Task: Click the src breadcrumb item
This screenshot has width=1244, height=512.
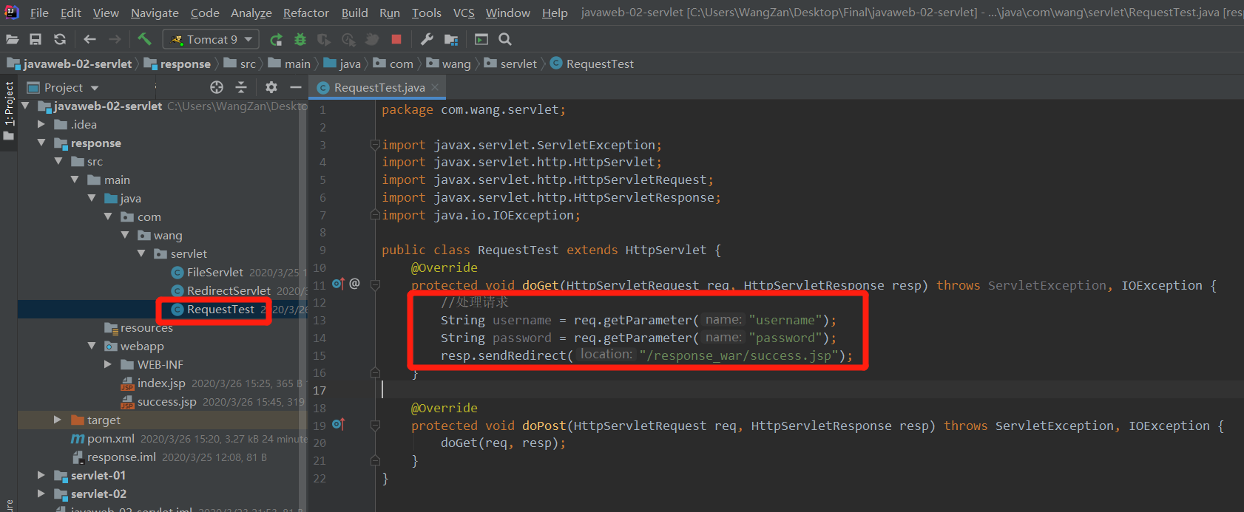Action: 240,64
